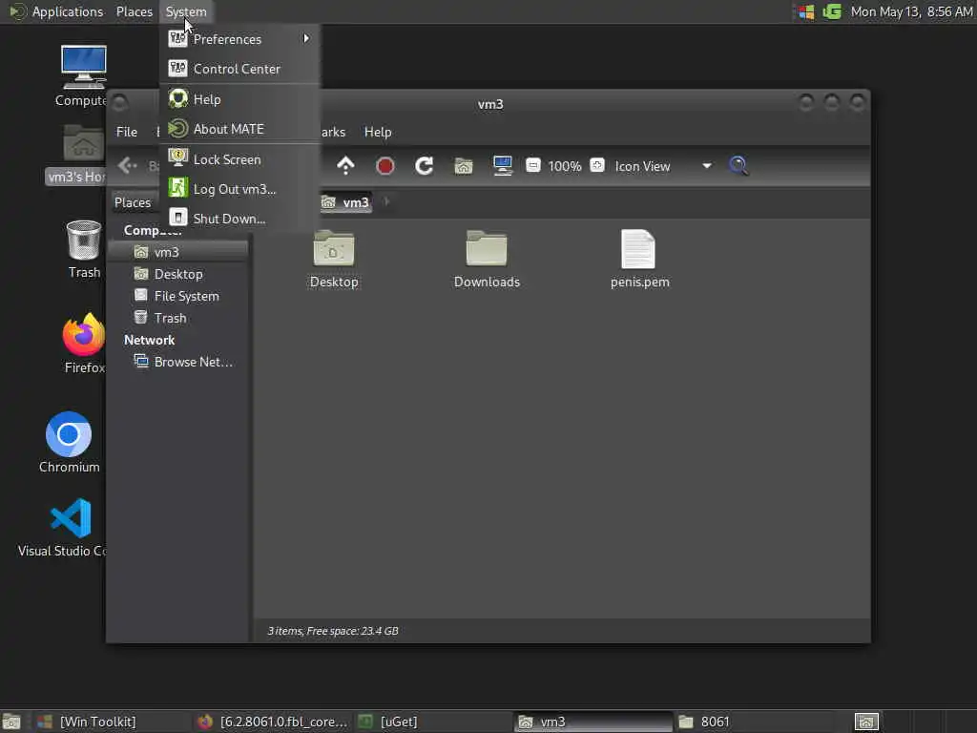Select the Downloads folder icon
This screenshot has height=733, width=977.
click(487, 259)
